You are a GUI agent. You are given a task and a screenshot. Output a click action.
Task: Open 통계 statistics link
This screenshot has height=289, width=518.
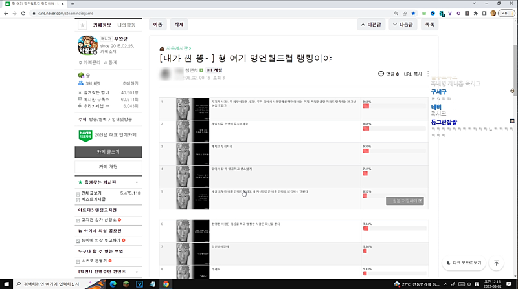(110, 62)
